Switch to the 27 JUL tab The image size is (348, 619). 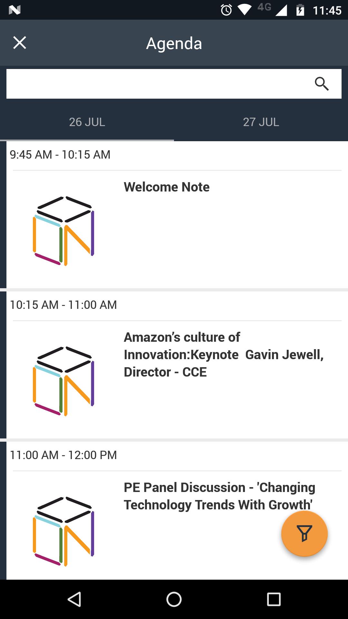point(261,122)
